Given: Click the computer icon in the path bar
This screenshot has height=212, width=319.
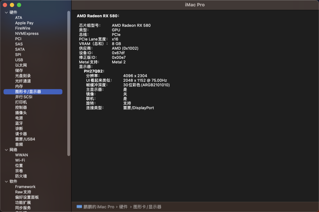Looking at the screenshot, I should (x=79, y=207).
